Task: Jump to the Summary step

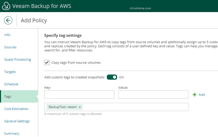Action: [12, 134]
